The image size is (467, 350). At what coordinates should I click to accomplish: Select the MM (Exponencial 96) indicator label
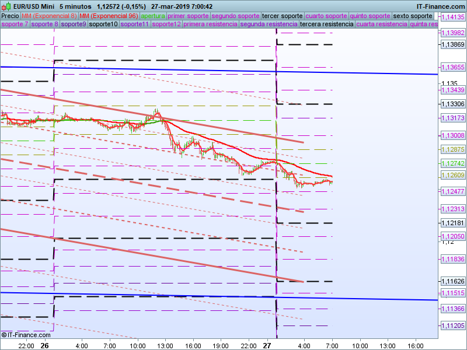click(x=109, y=16)
